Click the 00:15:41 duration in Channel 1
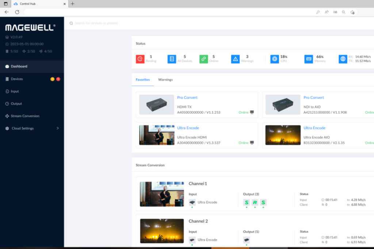This screenshot has height=249, width=374. click(331, 200)
